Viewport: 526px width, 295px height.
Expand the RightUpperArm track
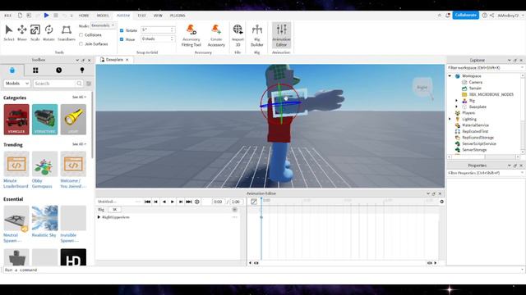[99, 217]
